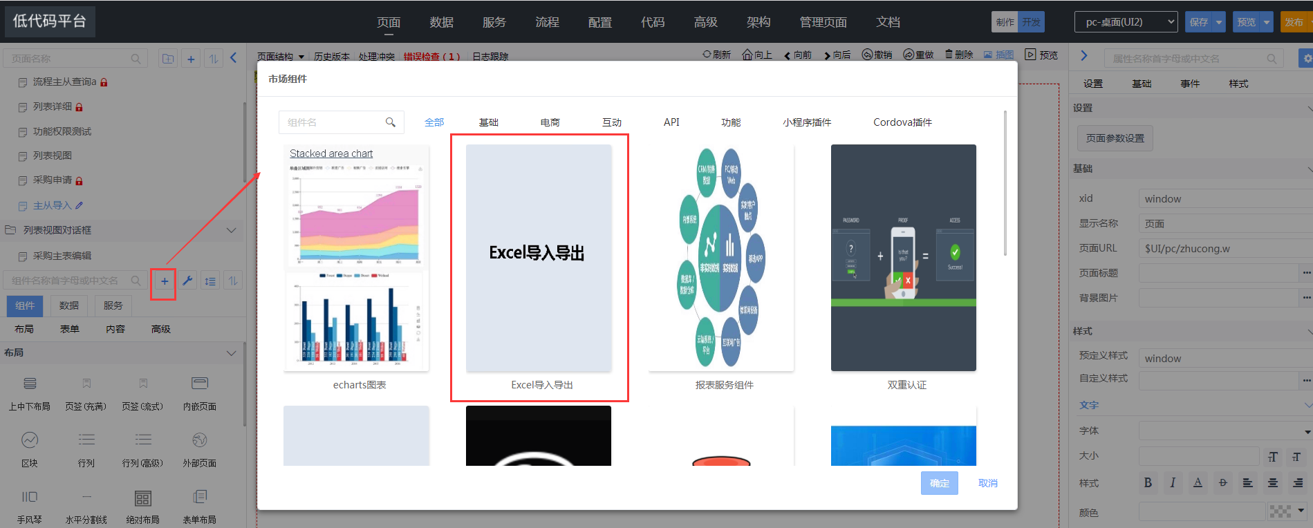
Task: Select the 报表服务组件 thumbnail
Action: tap(721, 258)
